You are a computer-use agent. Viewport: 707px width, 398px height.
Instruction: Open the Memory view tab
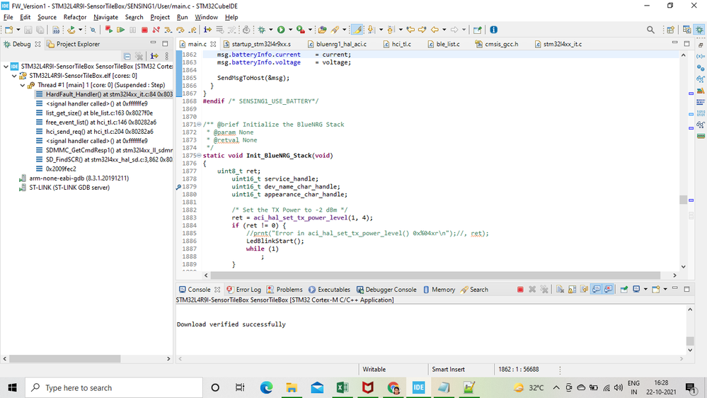pyautogui.click(x=439, y=289)
